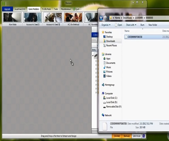The width and height of the screenshot is (169, 141).
Task: Switch to the Profile Mods tab
Action: coord(46,9)
